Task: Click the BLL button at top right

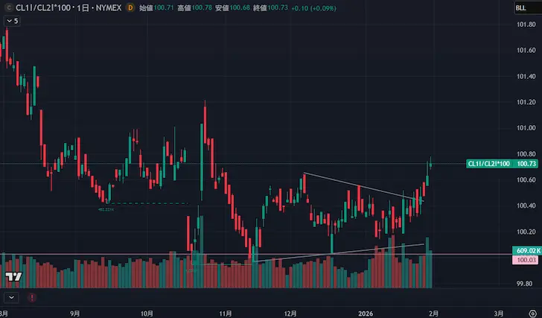Action: [x=521, y=7]
